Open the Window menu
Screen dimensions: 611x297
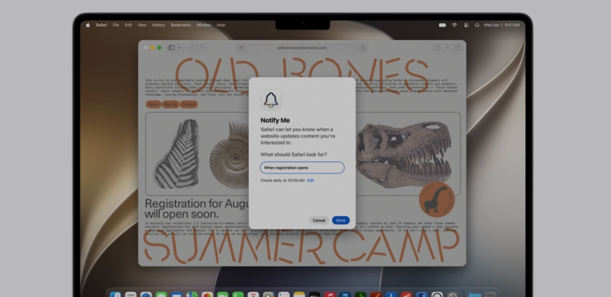coord(204,25)
